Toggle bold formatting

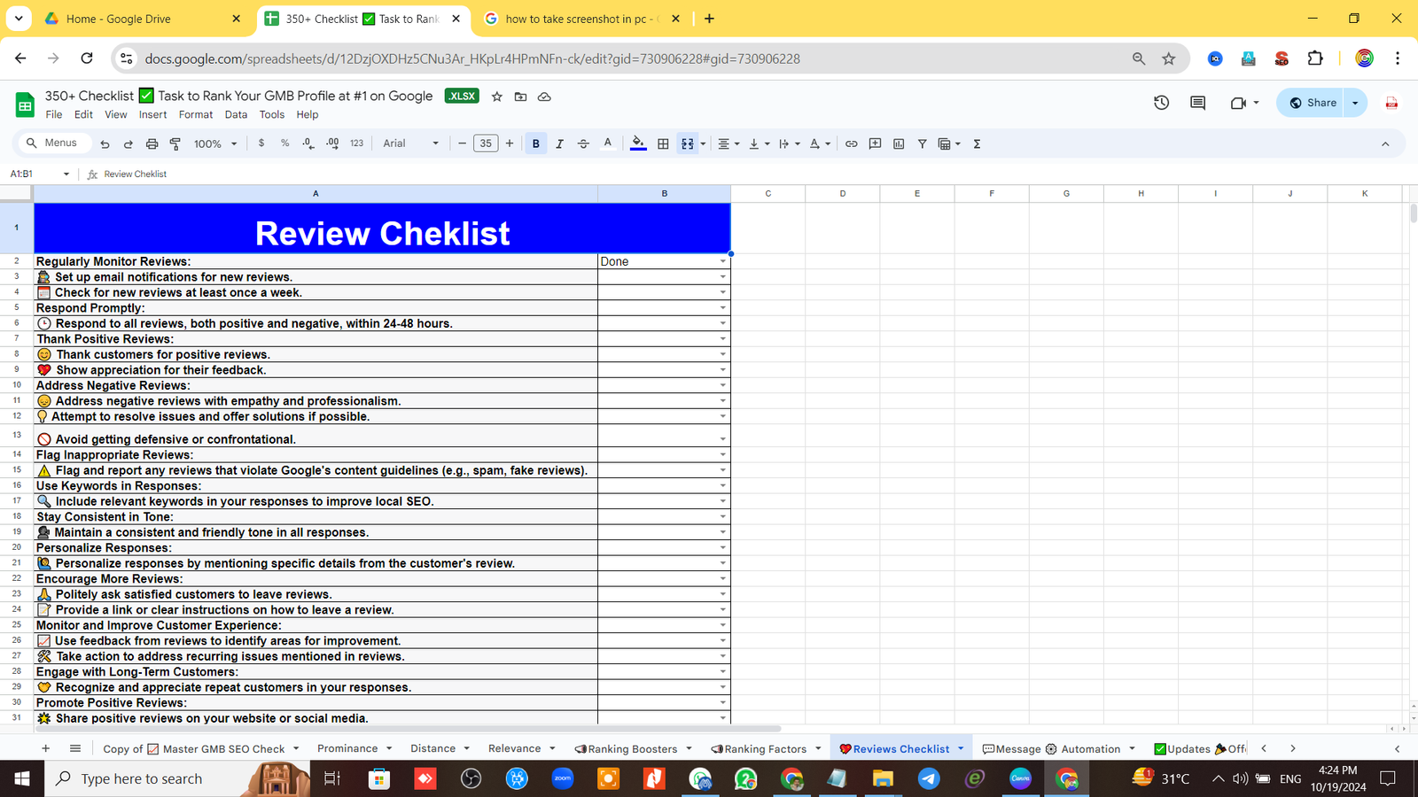[x=535, y=143]
